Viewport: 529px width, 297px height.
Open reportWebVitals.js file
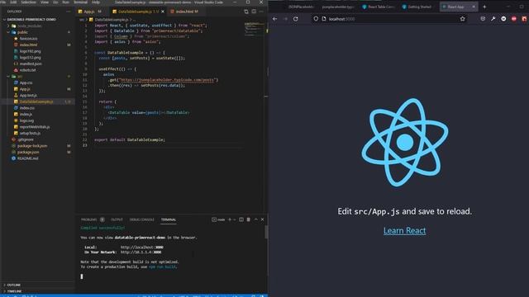click(35, 127)
